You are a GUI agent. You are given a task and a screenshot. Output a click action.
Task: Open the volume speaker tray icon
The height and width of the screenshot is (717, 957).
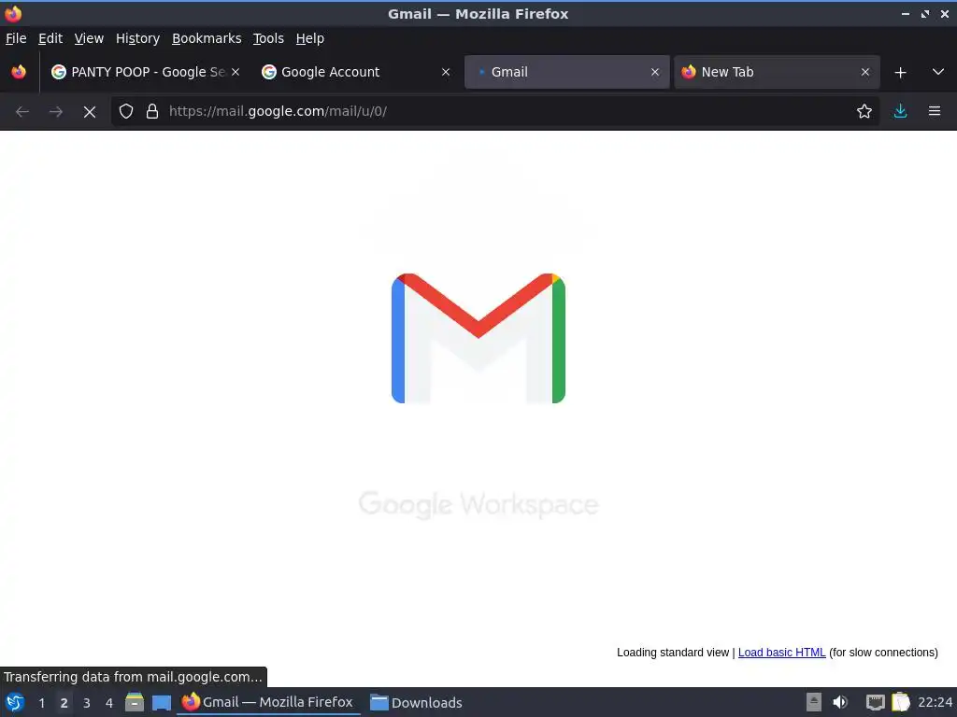point(840,702)
